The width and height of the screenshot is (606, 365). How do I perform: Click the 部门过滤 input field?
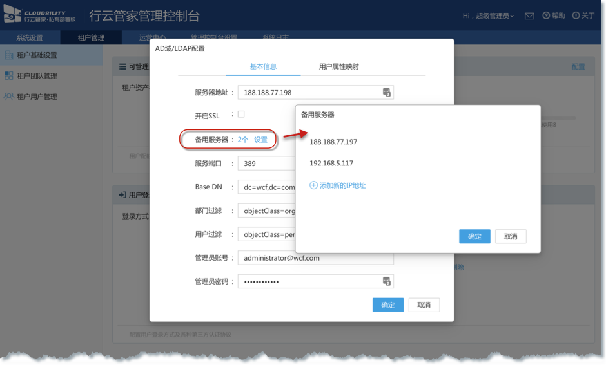click(267, 211)
